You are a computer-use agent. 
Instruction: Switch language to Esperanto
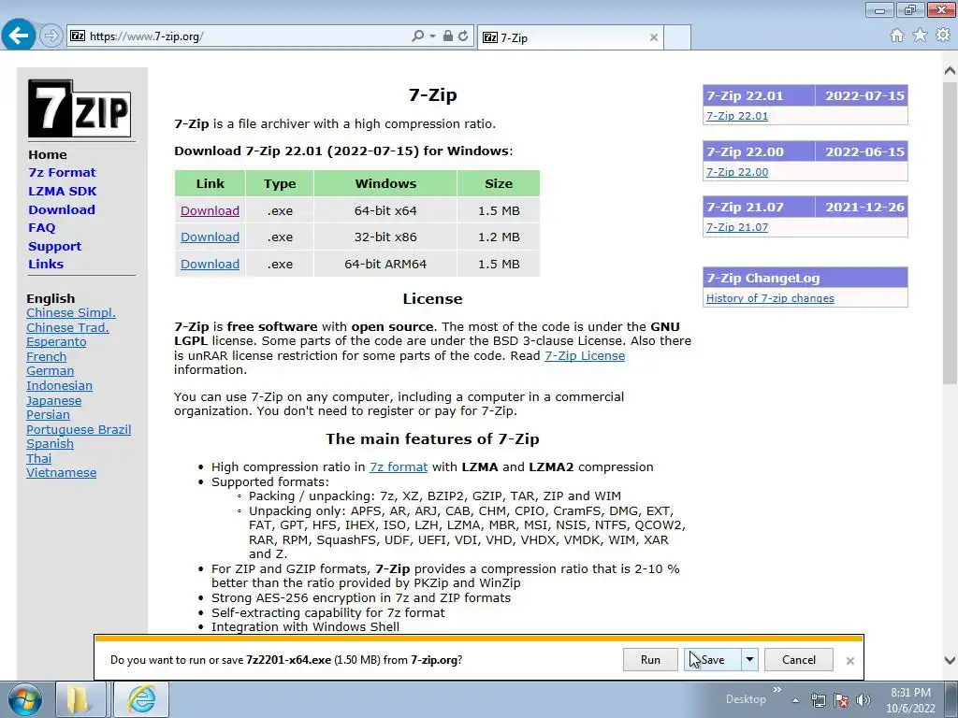coord(56,342)
